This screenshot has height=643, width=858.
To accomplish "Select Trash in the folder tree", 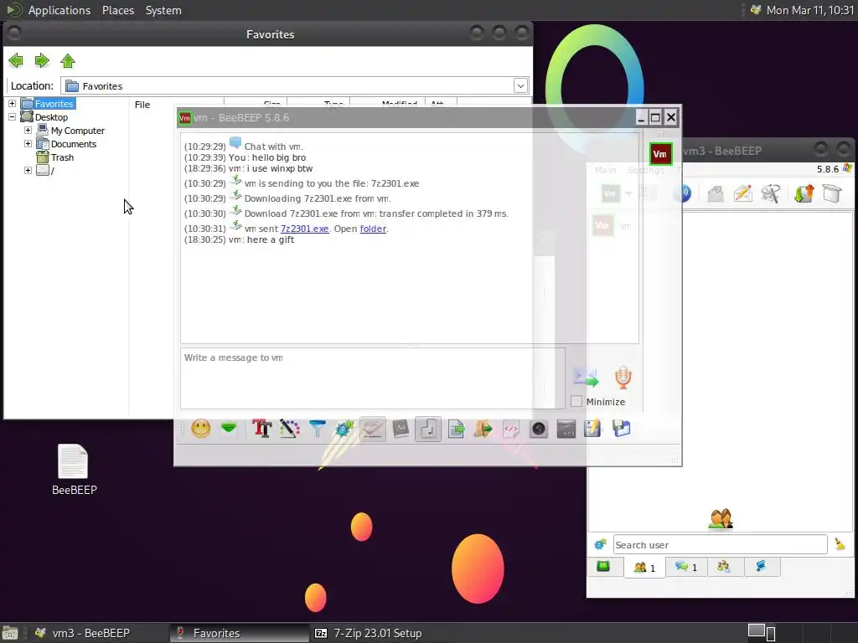I will tap(62, 157).
